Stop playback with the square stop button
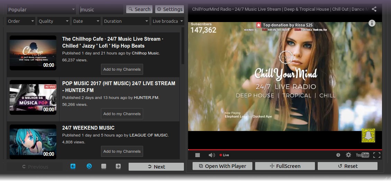The height and width of the screenshot is (181, 391). (197, 155)
